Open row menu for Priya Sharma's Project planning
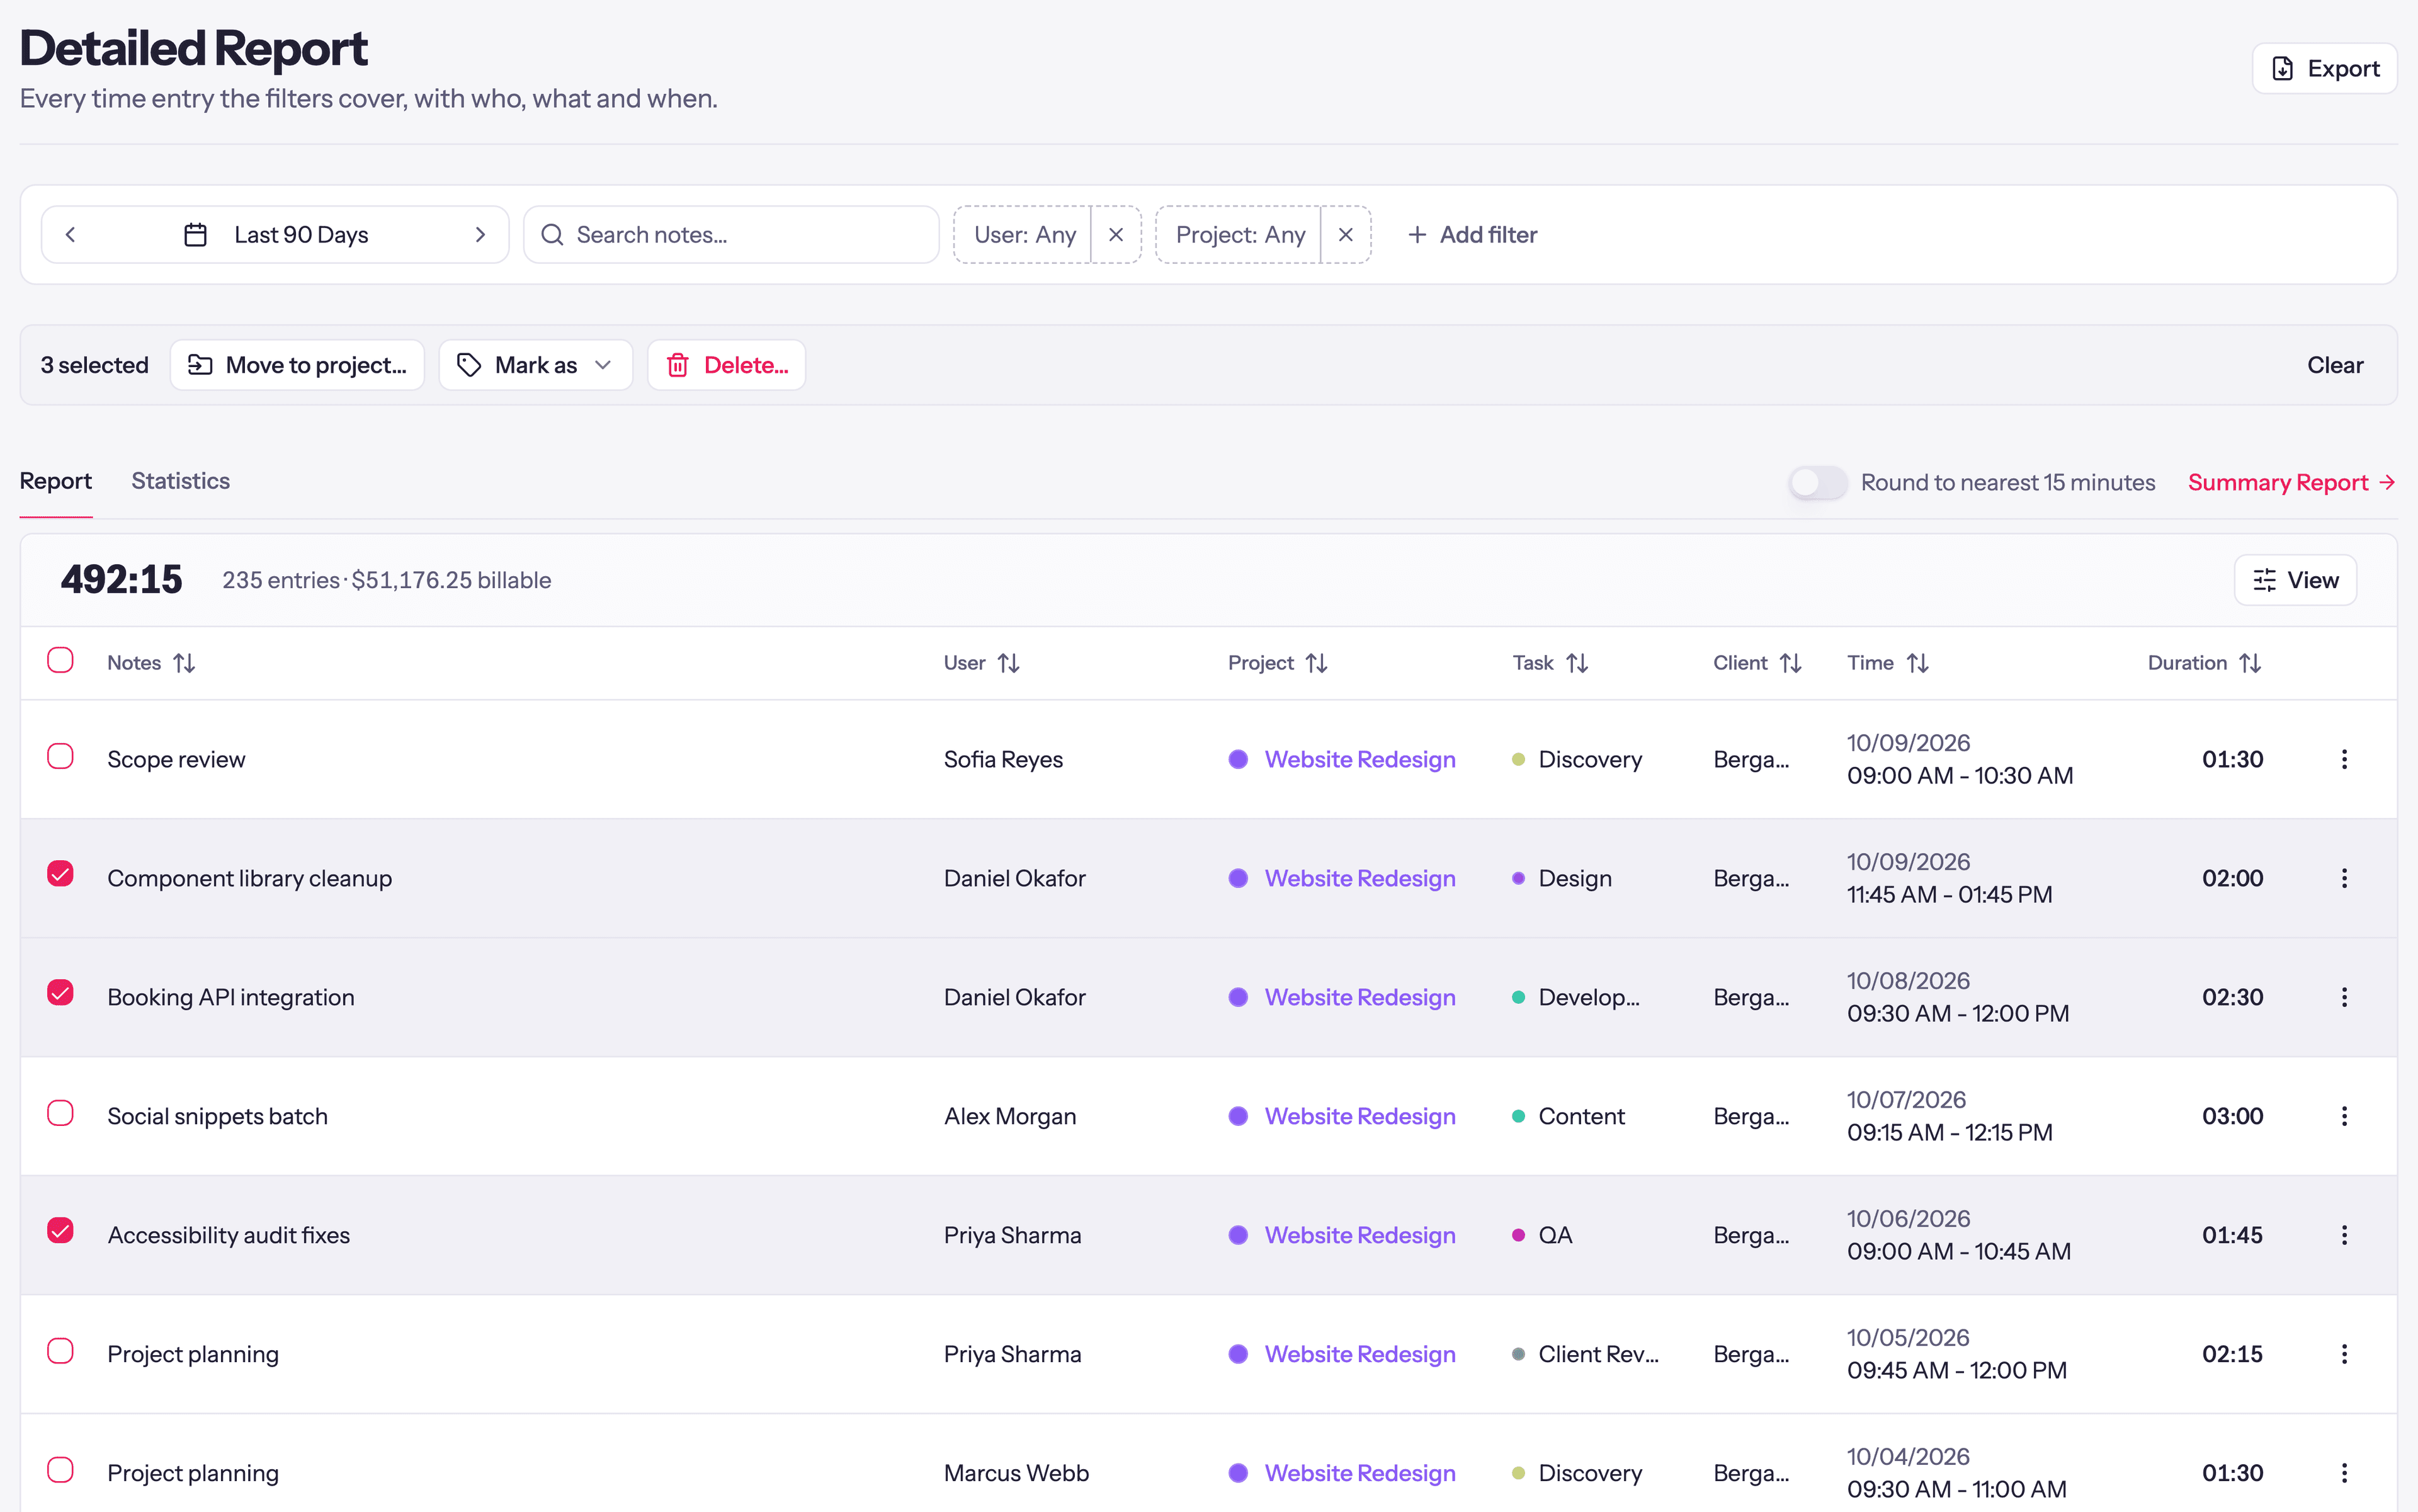 (2344, 1354)
